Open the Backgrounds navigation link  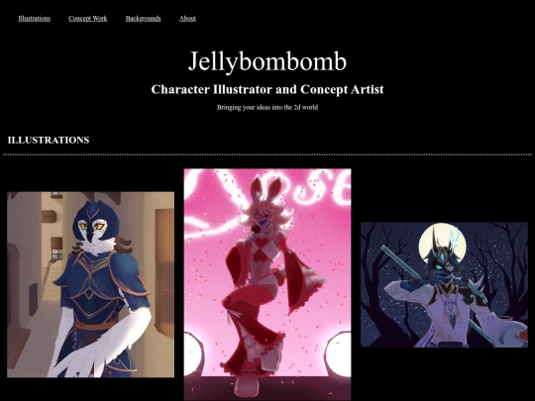[x=143, y=19]
